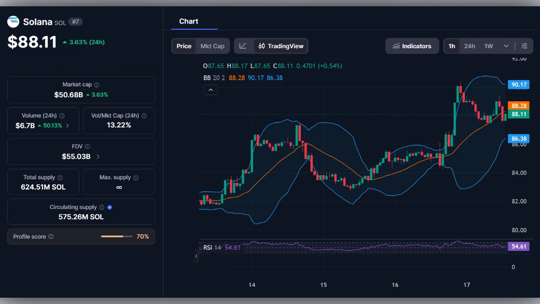Collapse the indicator legend with the chevron
The width and height of the screenshot is (540, 304).
211,90
